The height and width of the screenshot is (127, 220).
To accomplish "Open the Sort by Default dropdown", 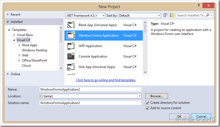I will click(140, 15).
